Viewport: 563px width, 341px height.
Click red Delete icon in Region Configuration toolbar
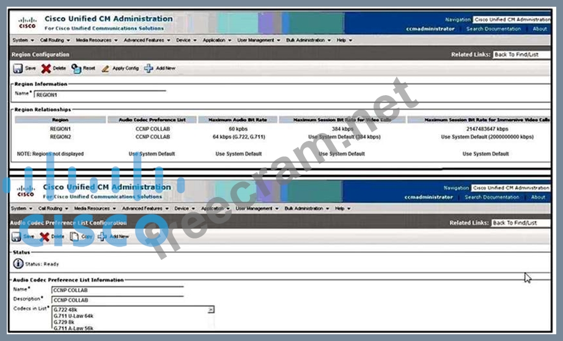click(x=46, y=68)
